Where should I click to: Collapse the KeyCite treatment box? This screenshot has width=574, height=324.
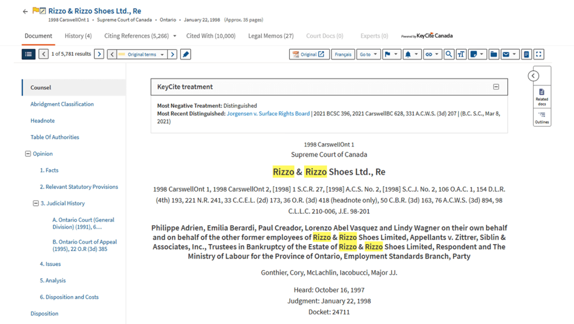pos(496,87)
